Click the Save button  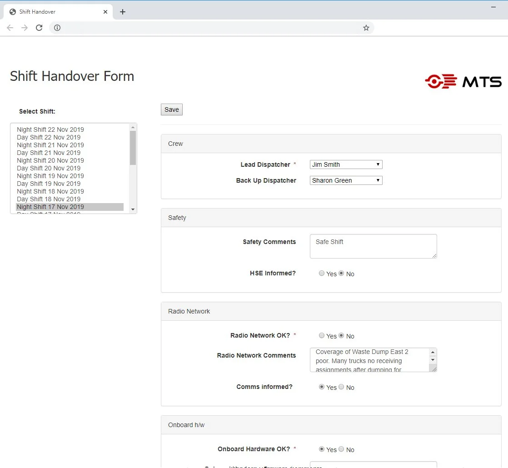coord(171,110)
